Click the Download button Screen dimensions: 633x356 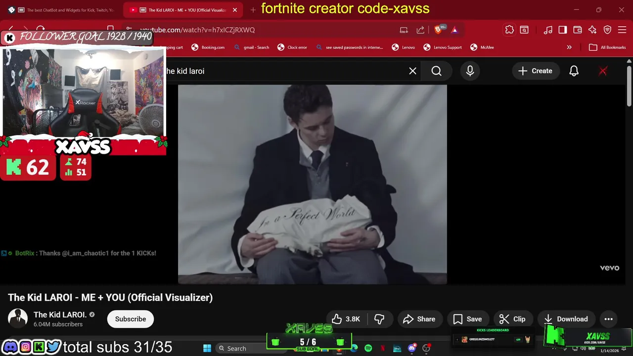[x=566, y=319]
